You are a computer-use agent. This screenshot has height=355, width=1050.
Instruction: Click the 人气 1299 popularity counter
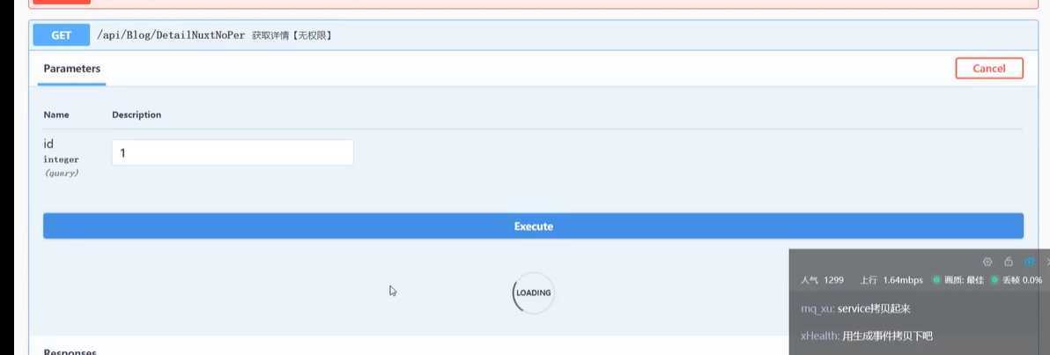point(822,280)
